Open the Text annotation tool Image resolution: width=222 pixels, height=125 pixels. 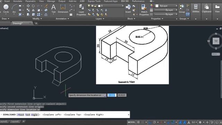click(53, 9)
